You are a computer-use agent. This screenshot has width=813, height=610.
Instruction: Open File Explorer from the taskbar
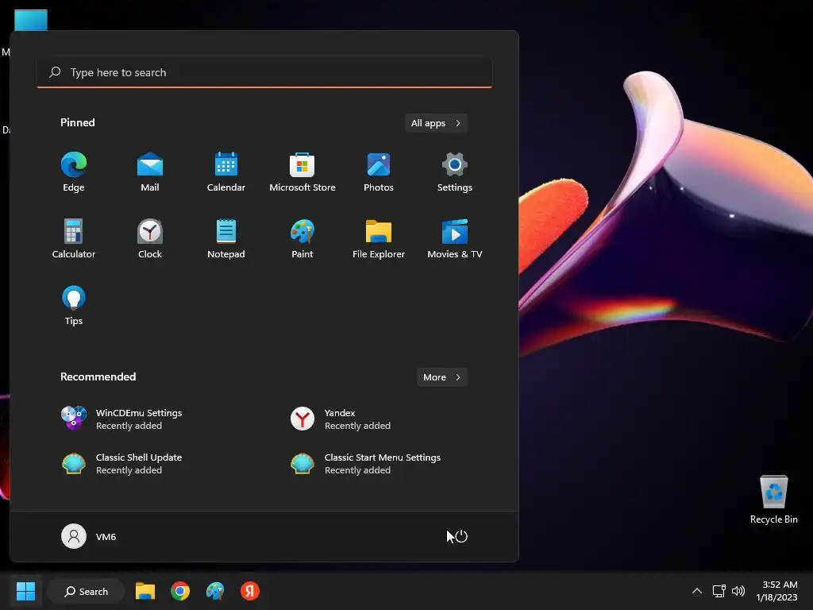[145, 591]
